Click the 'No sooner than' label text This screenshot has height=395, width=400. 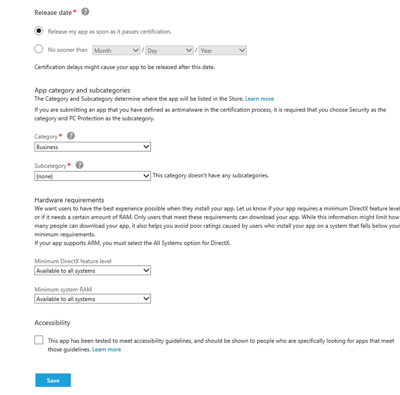click(67, 50)
